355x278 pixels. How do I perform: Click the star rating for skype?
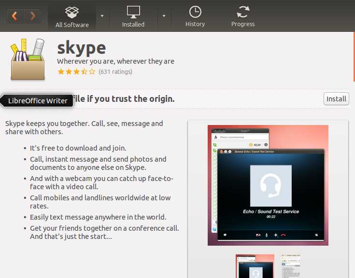pos(76,72)
